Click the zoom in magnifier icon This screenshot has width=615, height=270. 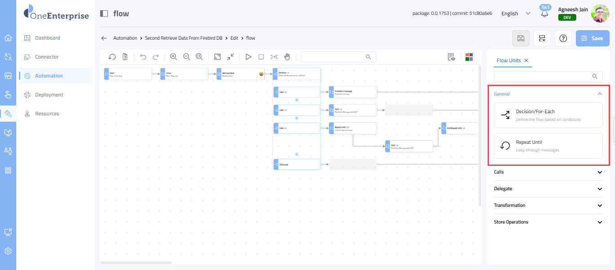[173, 57]
